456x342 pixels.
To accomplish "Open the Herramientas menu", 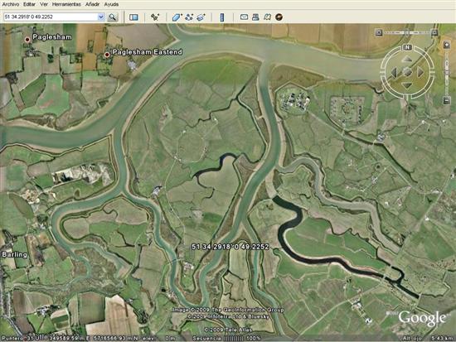I will point(66,4).
